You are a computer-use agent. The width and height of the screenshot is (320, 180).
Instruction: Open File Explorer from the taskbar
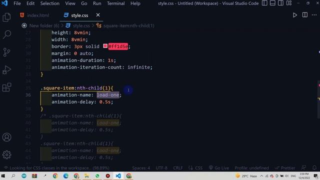click(86, 175)
